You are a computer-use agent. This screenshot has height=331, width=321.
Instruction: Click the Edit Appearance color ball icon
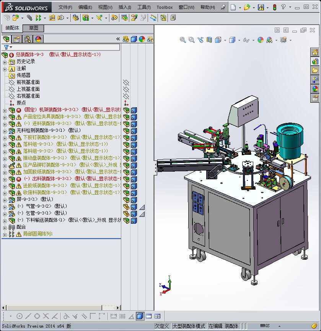tap(261, 40)
